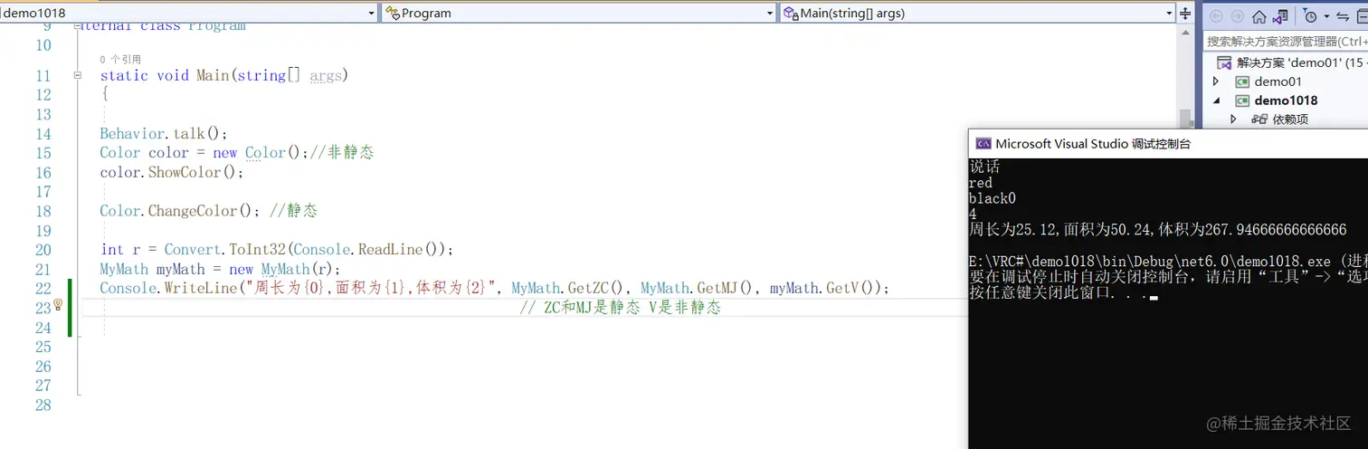Click the sync with active document arrows
Image resolution: width=1368 pixels, height=449 pixels.
1343,16
